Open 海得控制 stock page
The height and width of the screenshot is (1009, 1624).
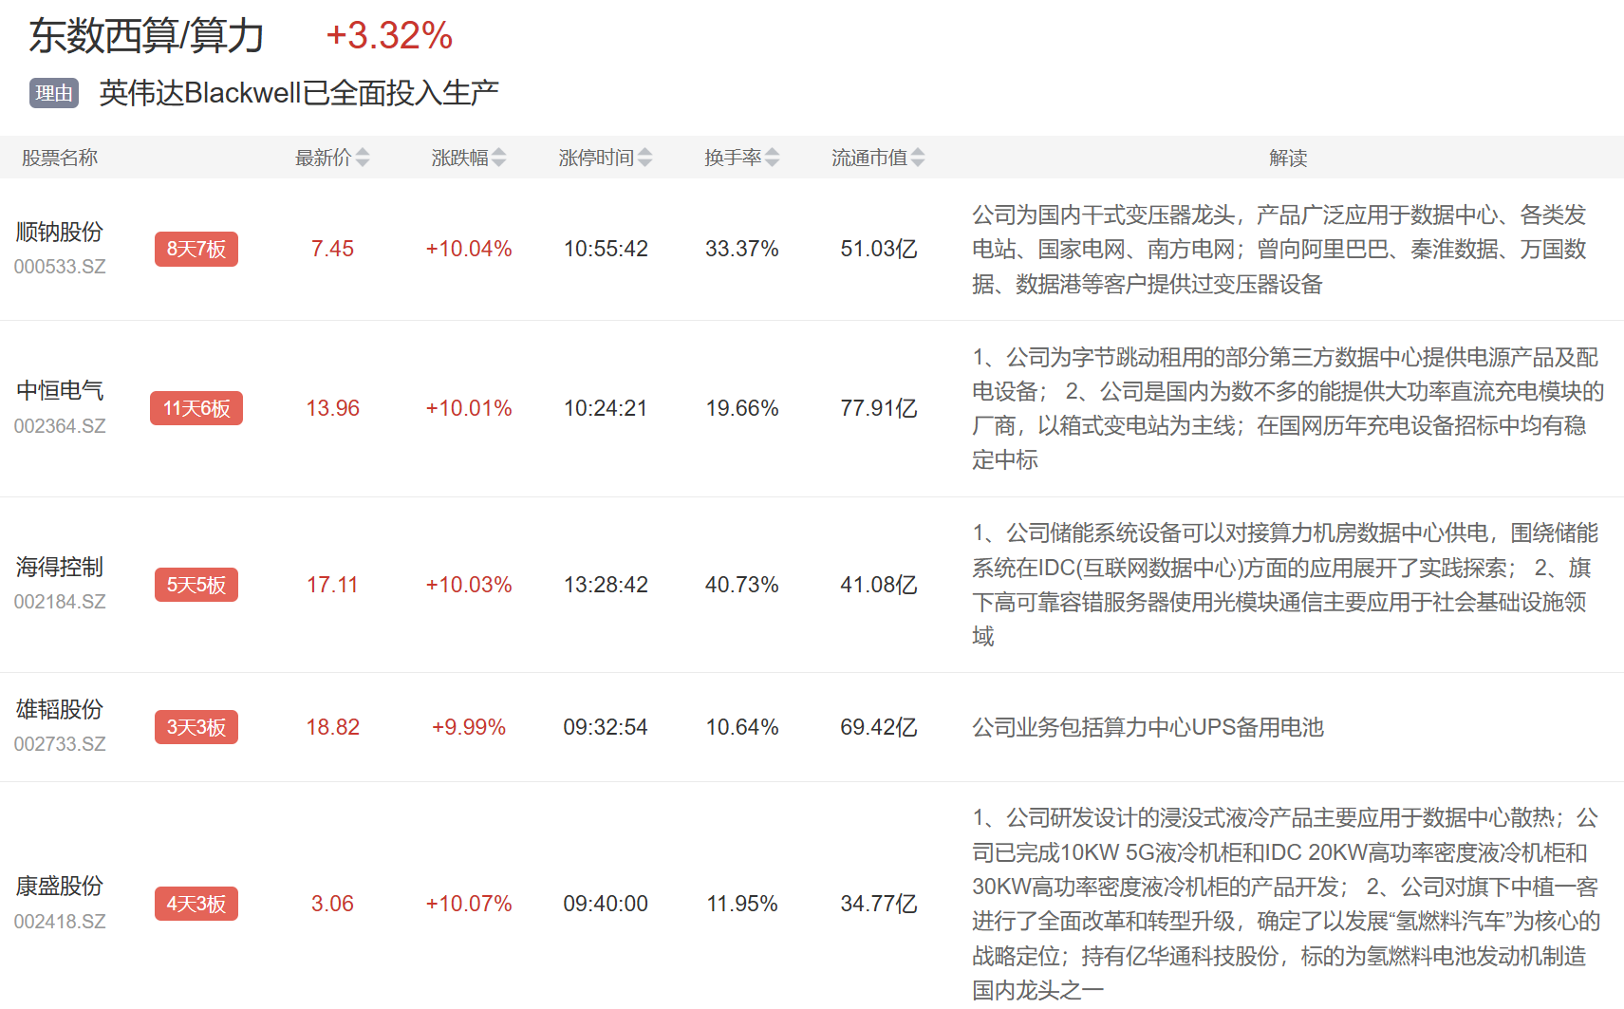(60, 567)
